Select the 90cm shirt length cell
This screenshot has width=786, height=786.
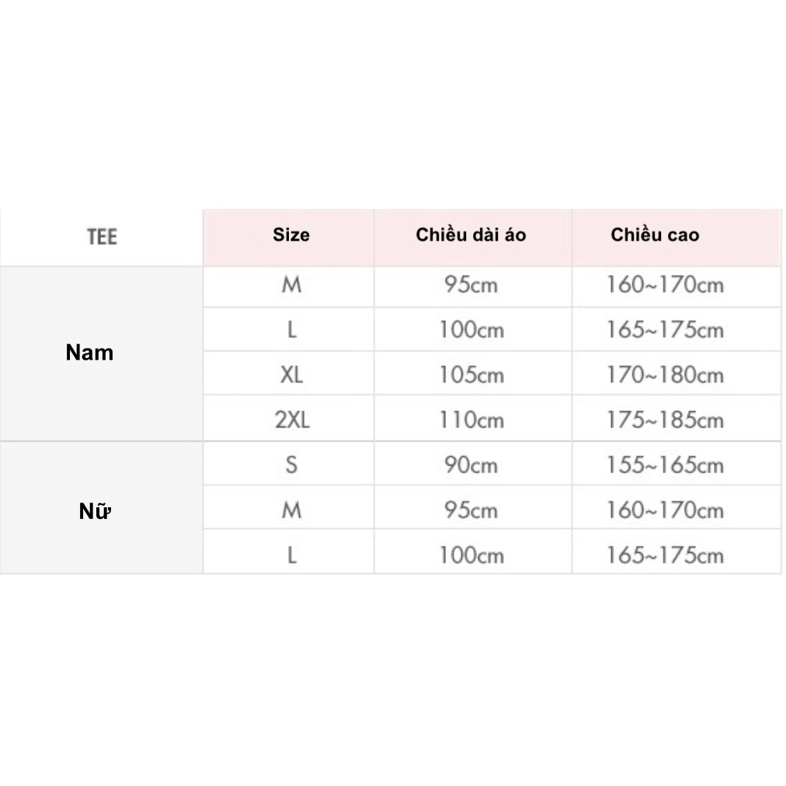[471, 465]
